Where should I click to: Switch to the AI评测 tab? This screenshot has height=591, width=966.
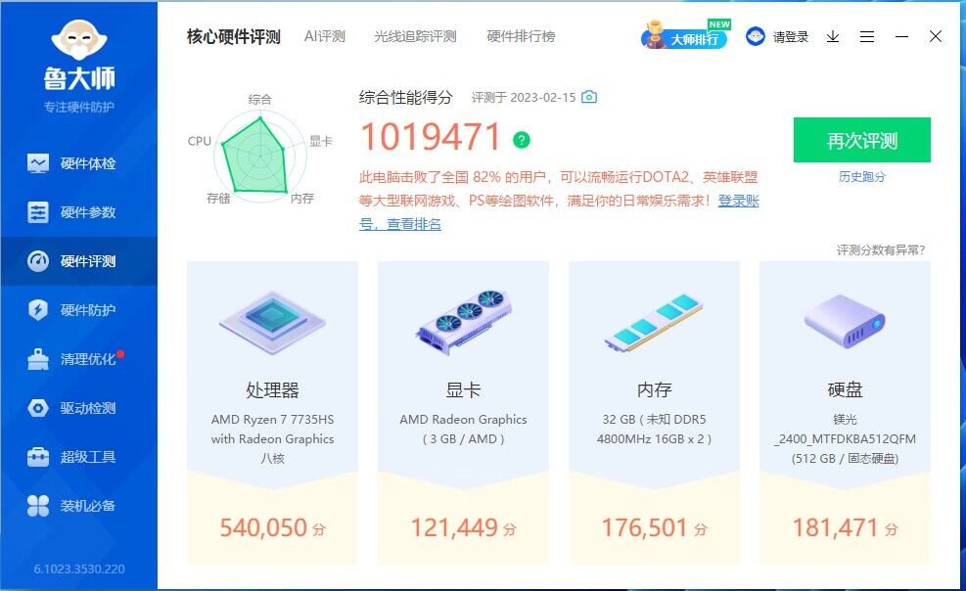click(323, 36)
